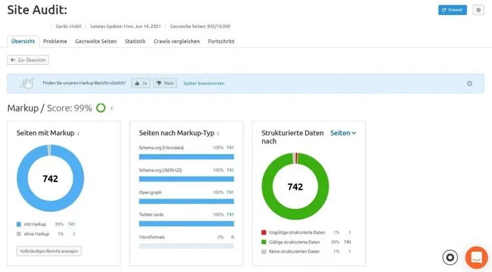Select the Statistik tab

(x=135, y=41)
